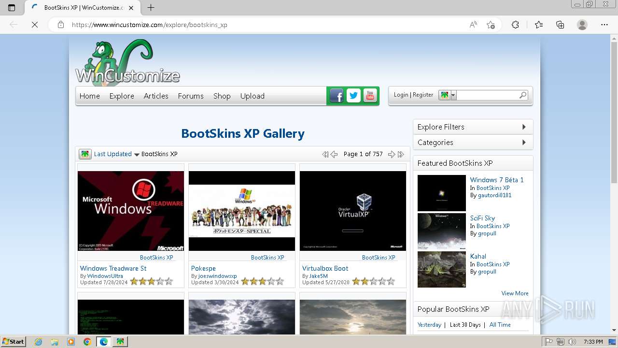Open the Shop menu item
This screenshot has height=348, width=618.
tap(222, 96)
